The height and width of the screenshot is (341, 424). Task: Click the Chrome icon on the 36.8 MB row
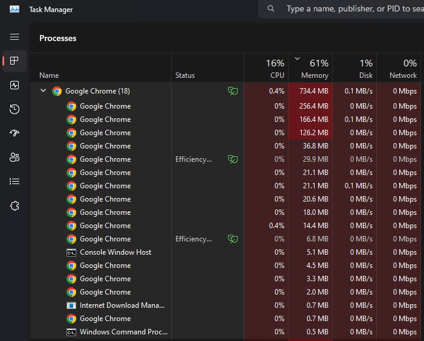pos(71,146)
